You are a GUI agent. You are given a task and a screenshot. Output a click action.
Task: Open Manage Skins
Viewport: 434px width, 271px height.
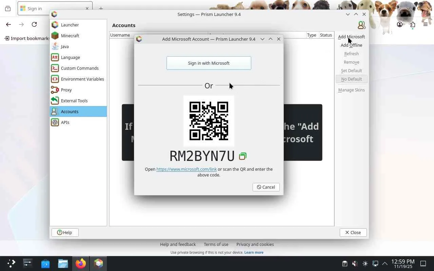click(351, 90)
